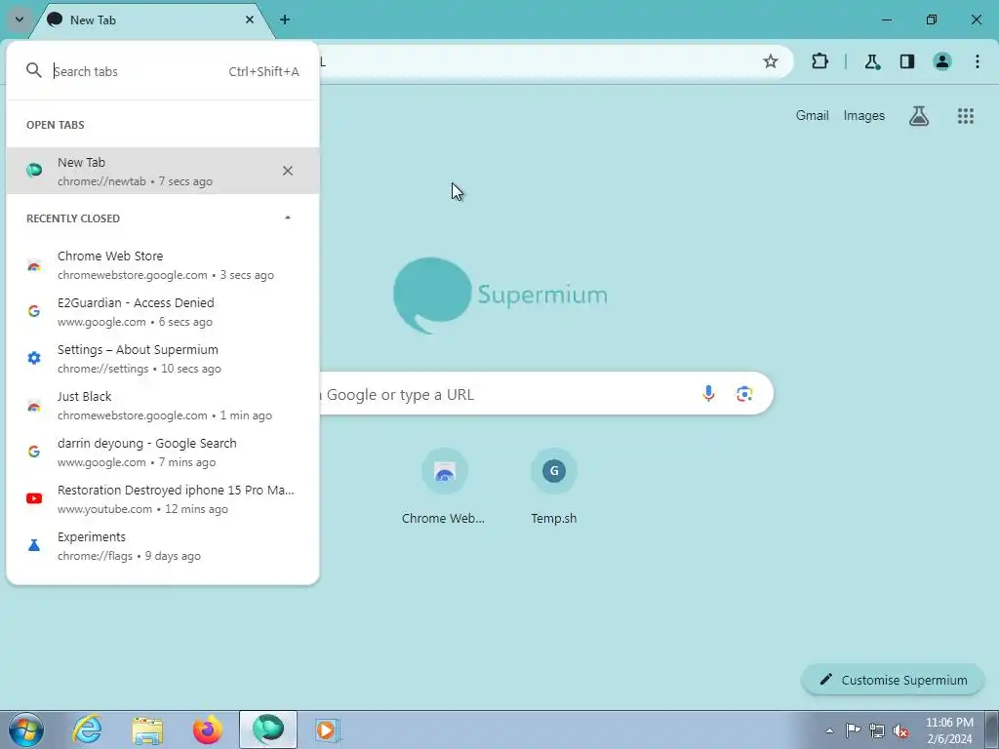Open Search Labs flask icon on page
Viewport: 999px width, 749px height.
click(x=919, y=116)
